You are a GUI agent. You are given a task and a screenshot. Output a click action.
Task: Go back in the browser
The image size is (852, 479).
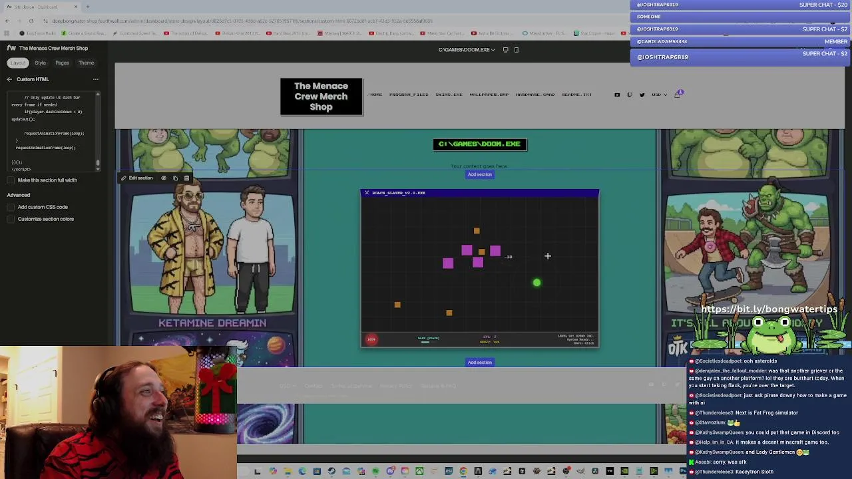[7, 21]
